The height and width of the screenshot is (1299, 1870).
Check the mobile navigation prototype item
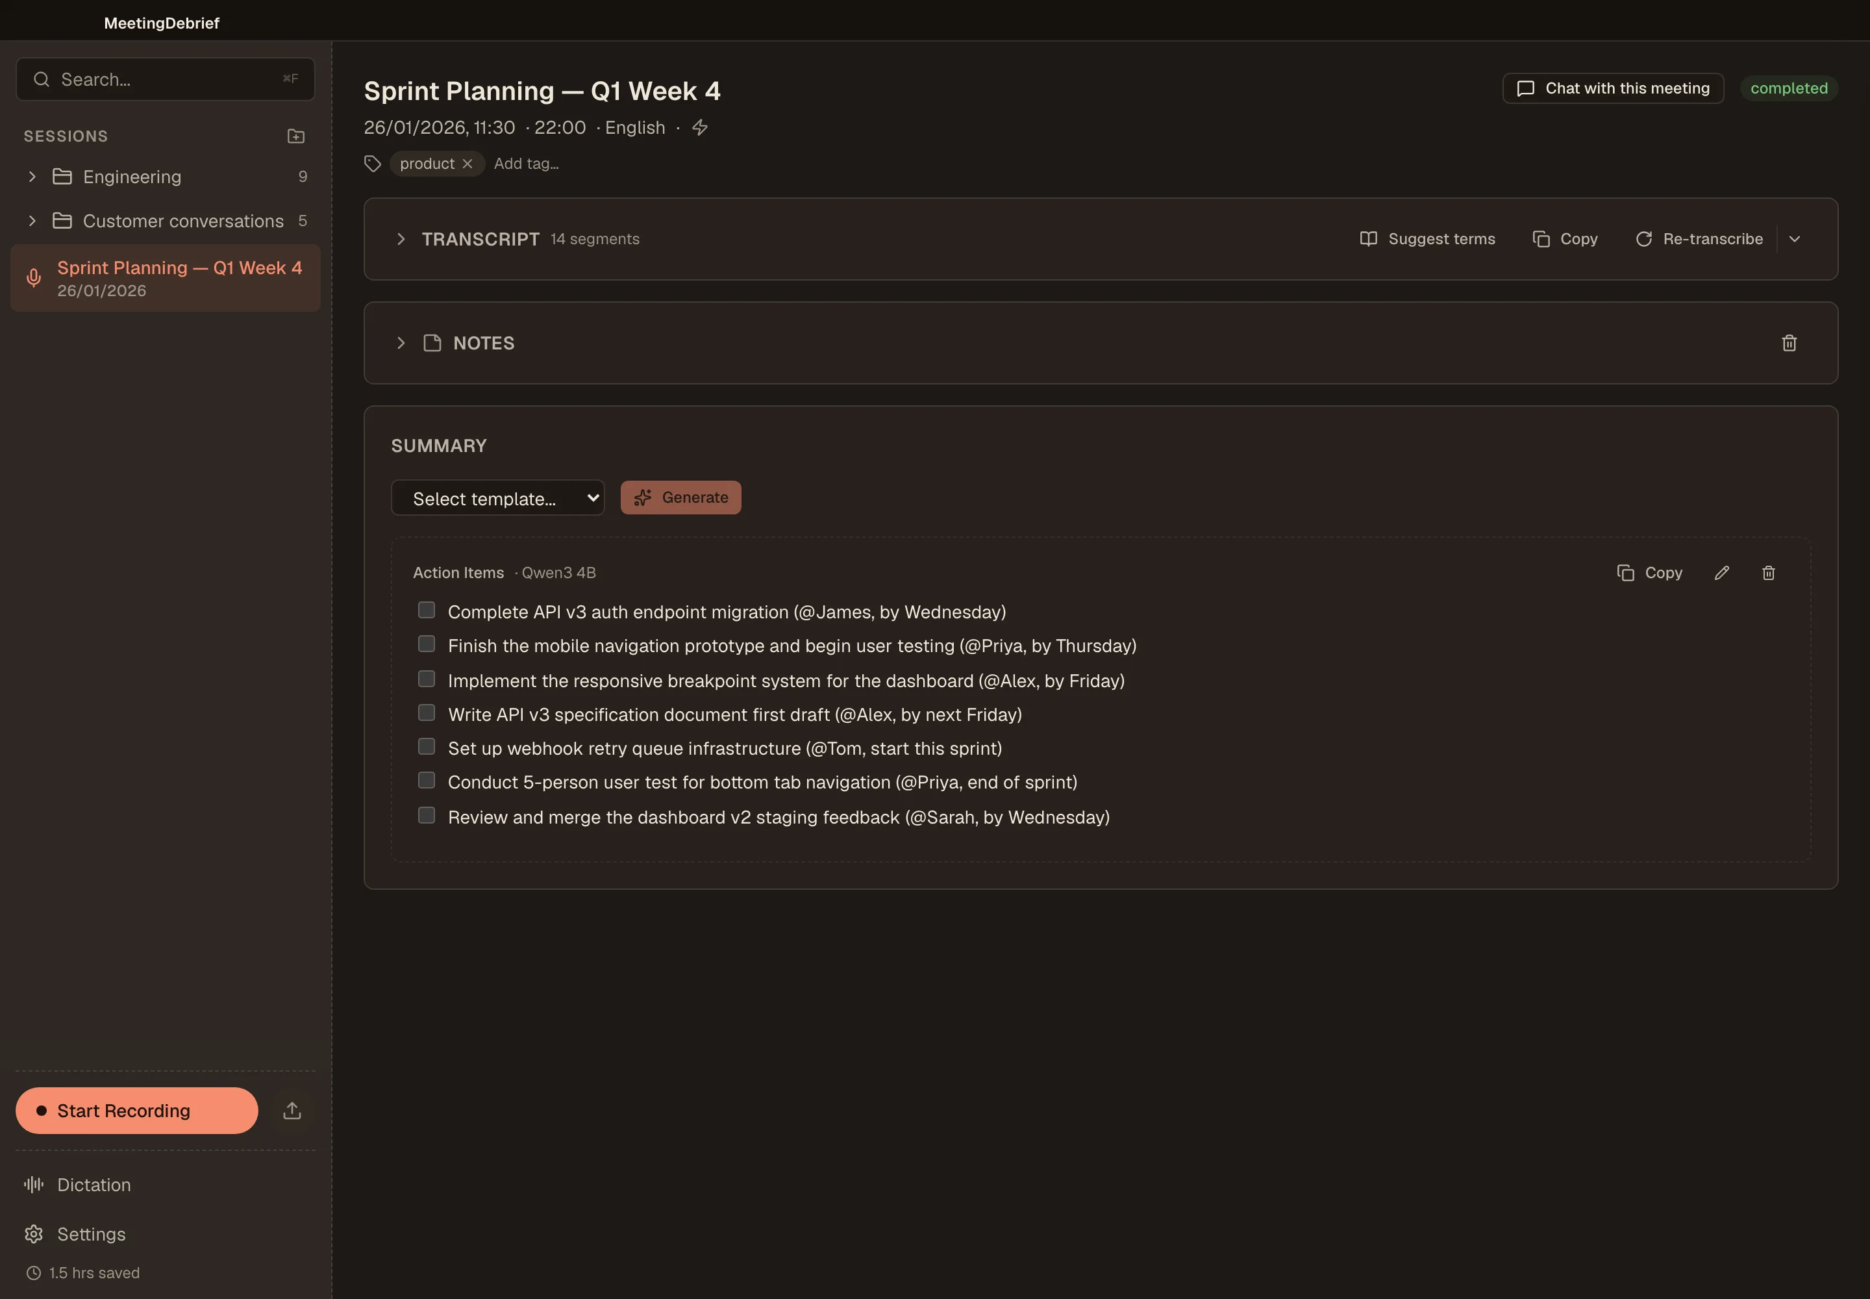coord(427,644)
